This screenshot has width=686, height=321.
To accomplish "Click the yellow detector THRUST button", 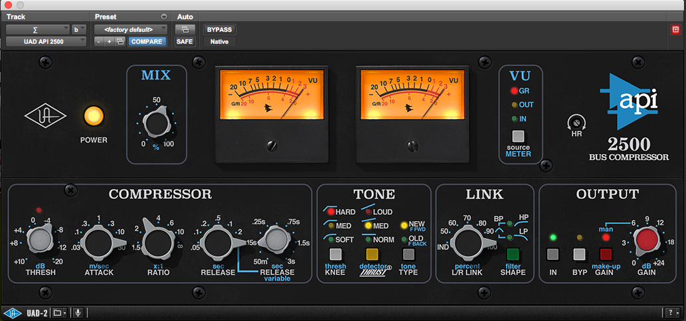I will 372,254.
